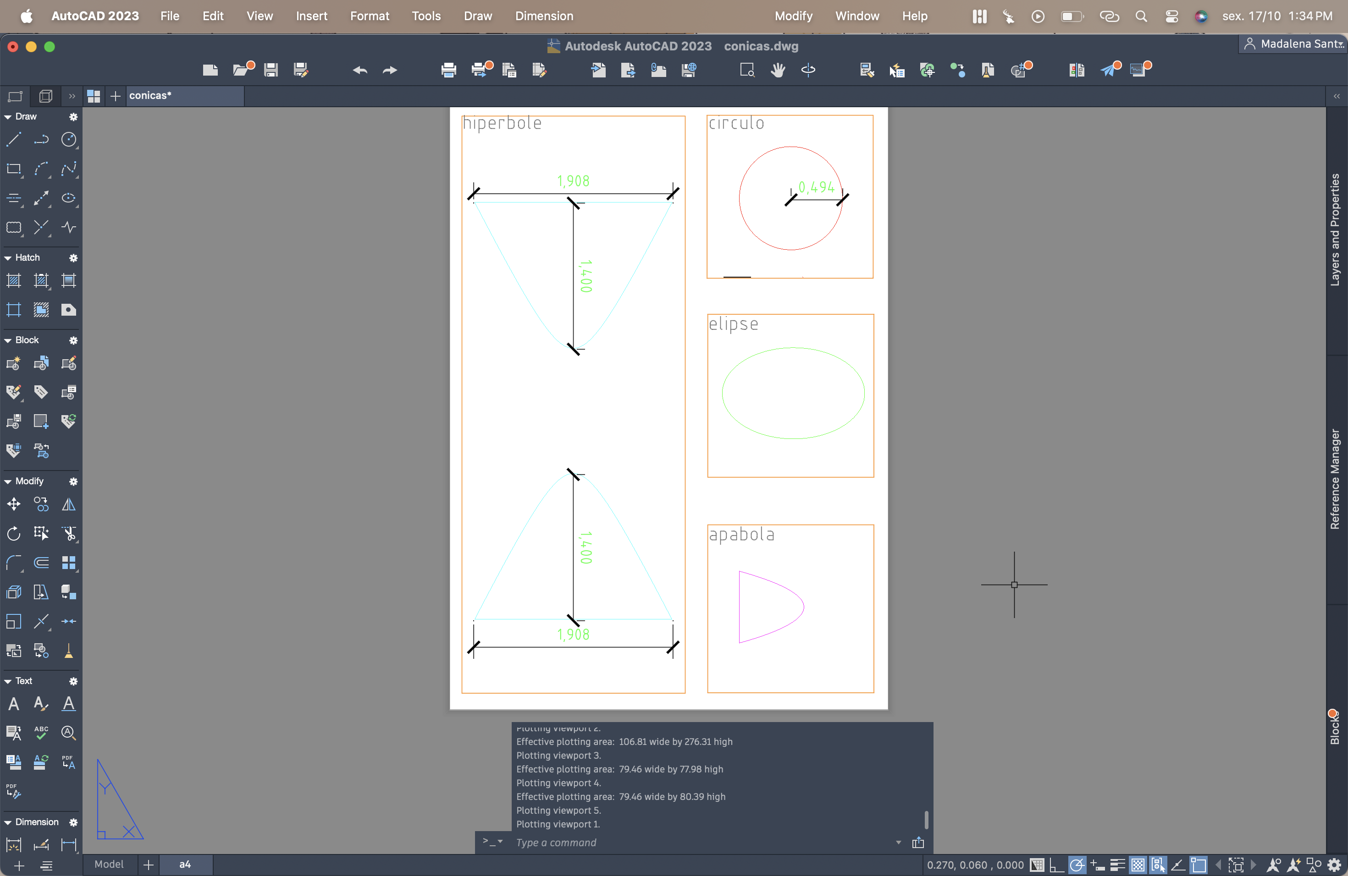Collapse the Draw panel section
This screenshot has height=876, width=1348.
8,116
